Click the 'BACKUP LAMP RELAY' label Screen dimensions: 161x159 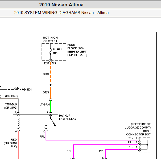click(68, 117)
